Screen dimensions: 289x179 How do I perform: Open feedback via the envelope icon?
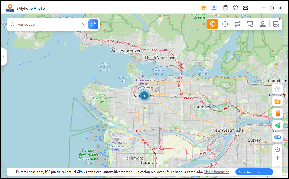coord(245,8)
